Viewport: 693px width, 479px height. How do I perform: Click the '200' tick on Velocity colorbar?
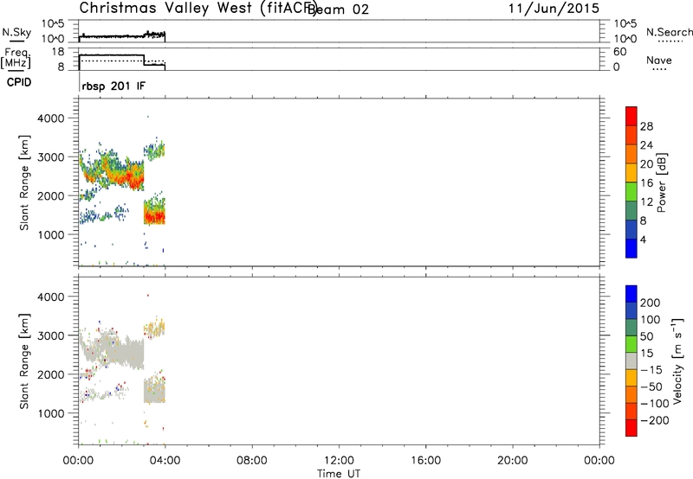point(651,303)
